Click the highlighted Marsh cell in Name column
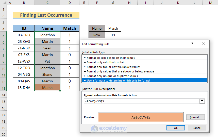This screenshot has height=137, width=218. point(47,88)
